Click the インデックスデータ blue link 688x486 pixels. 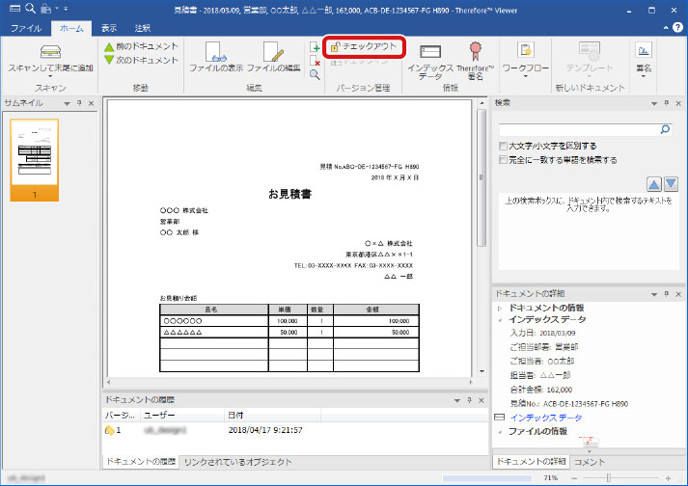[x=545, y=418]
